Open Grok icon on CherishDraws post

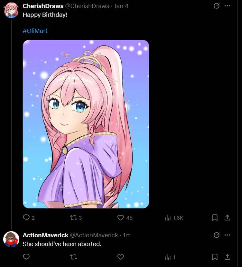pyautogui.click(x=217, y=6)
